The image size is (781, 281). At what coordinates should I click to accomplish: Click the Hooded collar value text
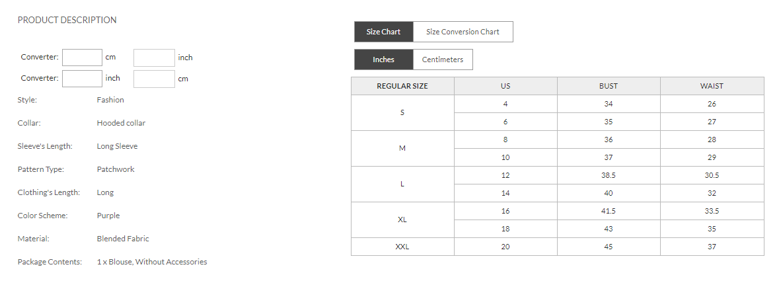(121, 123)
